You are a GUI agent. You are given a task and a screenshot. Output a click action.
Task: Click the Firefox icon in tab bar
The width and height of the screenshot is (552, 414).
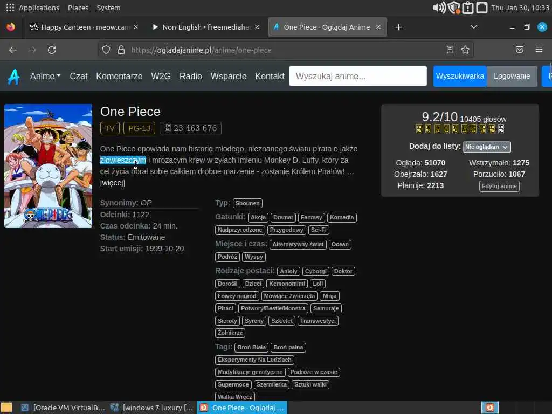(x=11, y=27)
